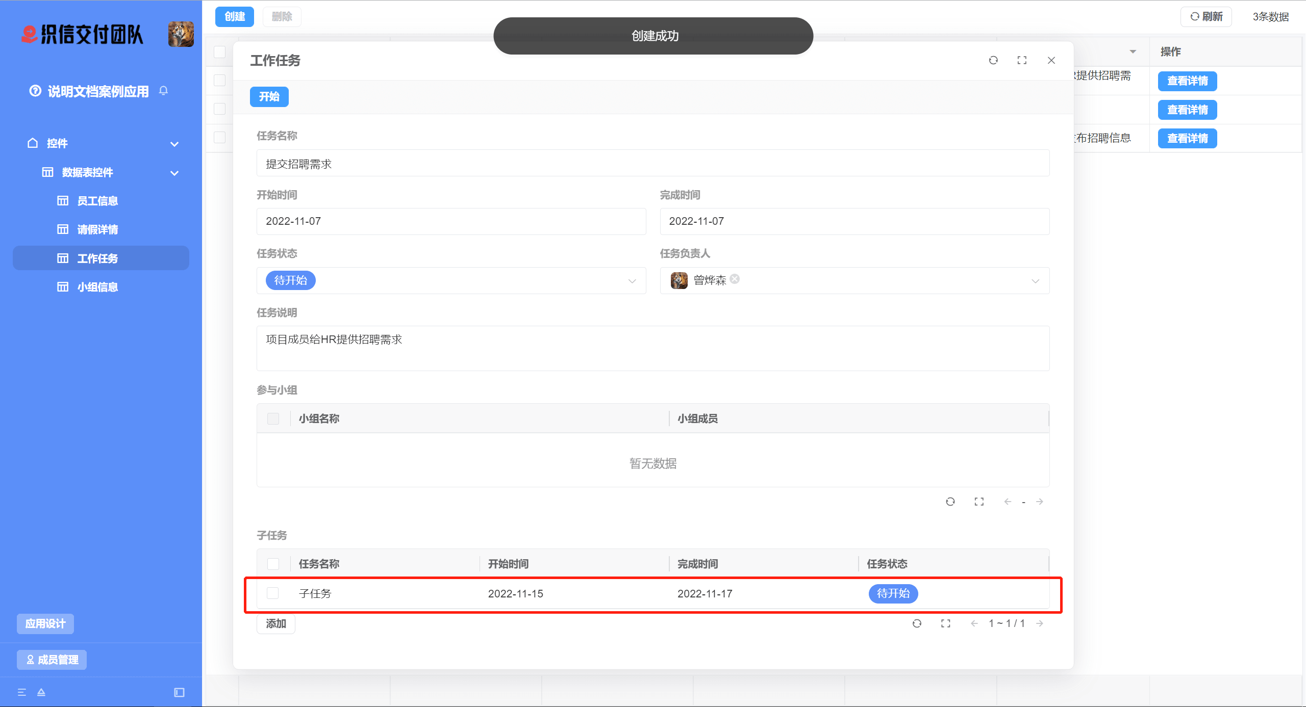
Task: Tick the 子任务 table header checkbox
Action: point(273,564)
